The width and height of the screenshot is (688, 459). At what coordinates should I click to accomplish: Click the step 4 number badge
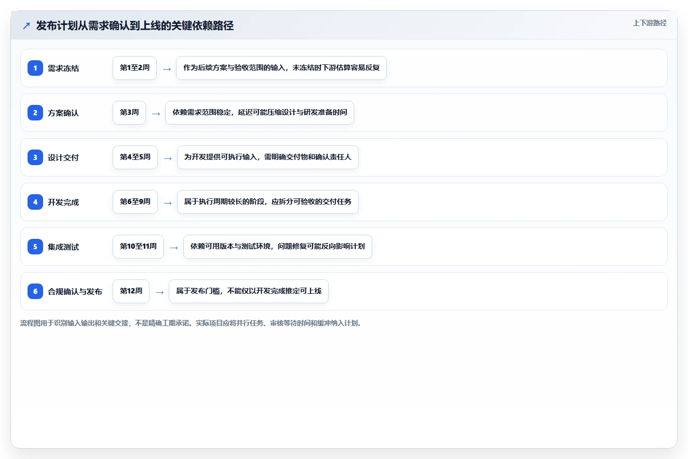[x=35, y=202]
